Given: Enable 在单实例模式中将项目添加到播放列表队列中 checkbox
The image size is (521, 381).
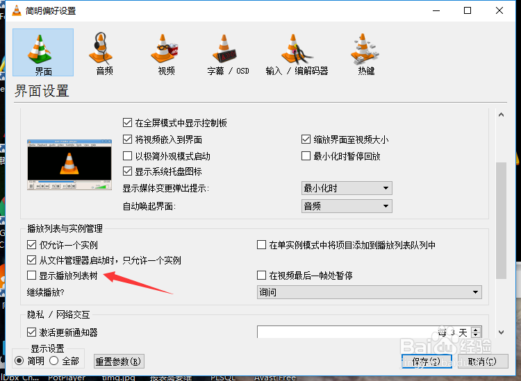Looking at the screenshot, I should (x=261, y=245).
